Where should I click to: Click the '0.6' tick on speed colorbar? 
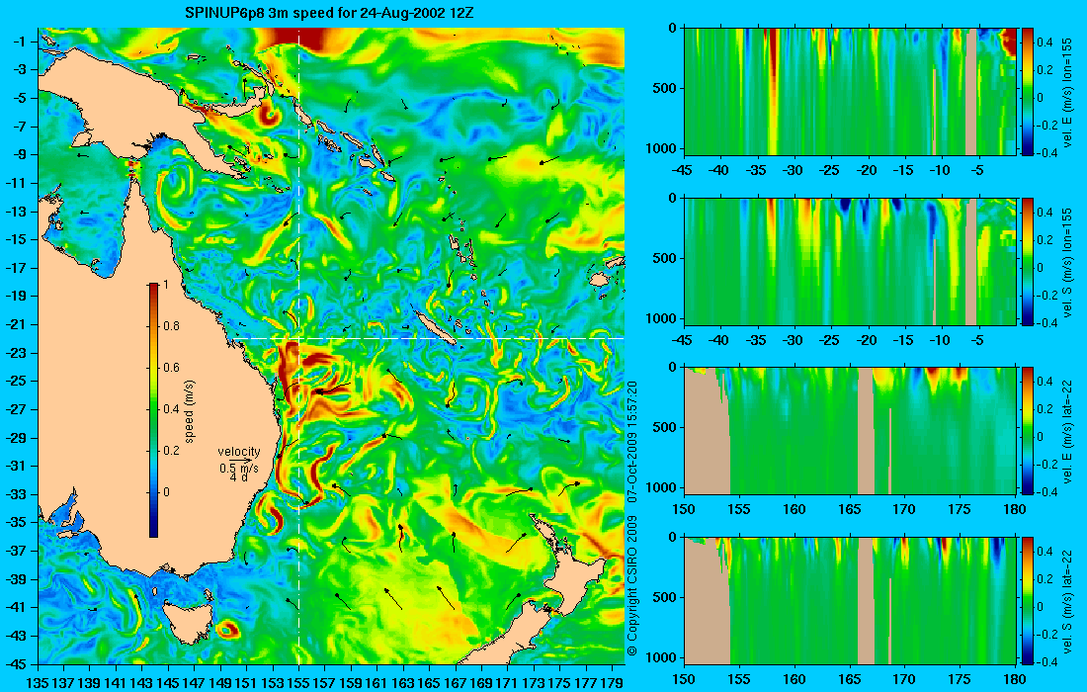tap(171, 368)
